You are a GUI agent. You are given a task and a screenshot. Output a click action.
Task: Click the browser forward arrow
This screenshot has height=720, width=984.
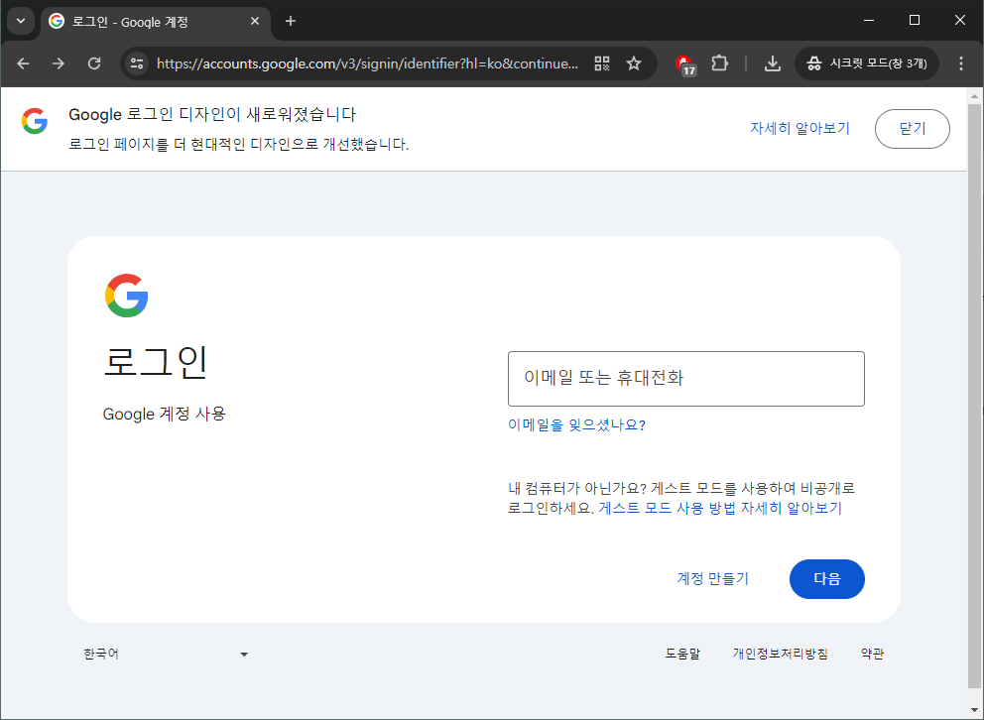pos(59,63)
